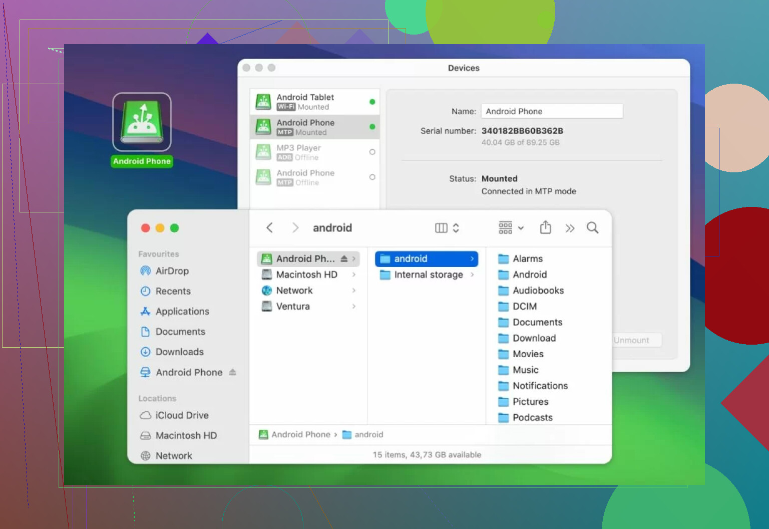Click the MP3 Player device icon
Viewport: 769px width, 529px height.
point(263,152)
